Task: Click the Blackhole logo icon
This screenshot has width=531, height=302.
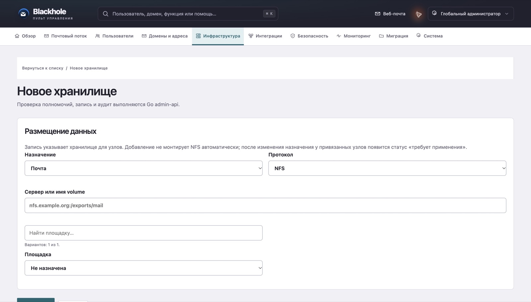Action: click(x=24, y=14)
